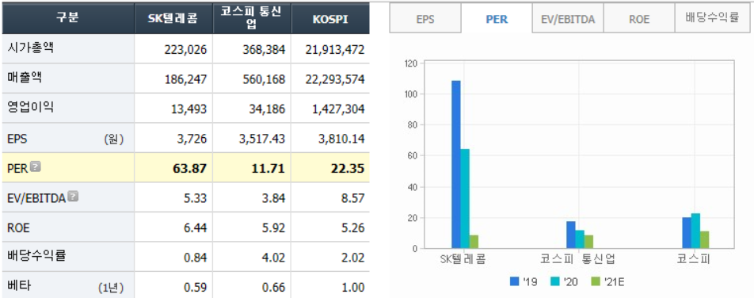Click KOSPI dividend yield 2.02
The height and width of the screenshot is (298, 754).
[x=353, y=258]
